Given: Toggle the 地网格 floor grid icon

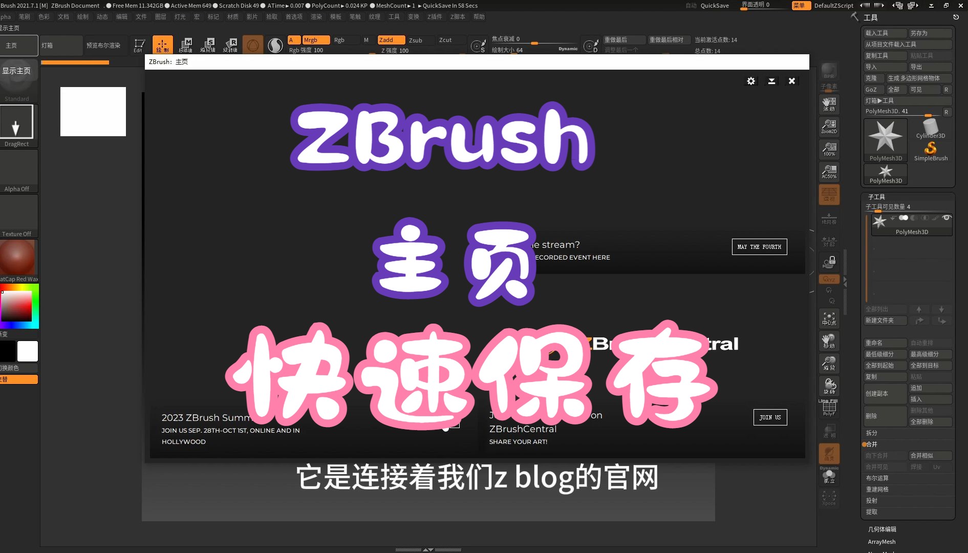Looking at the screenshot, I should click(829, 218).
